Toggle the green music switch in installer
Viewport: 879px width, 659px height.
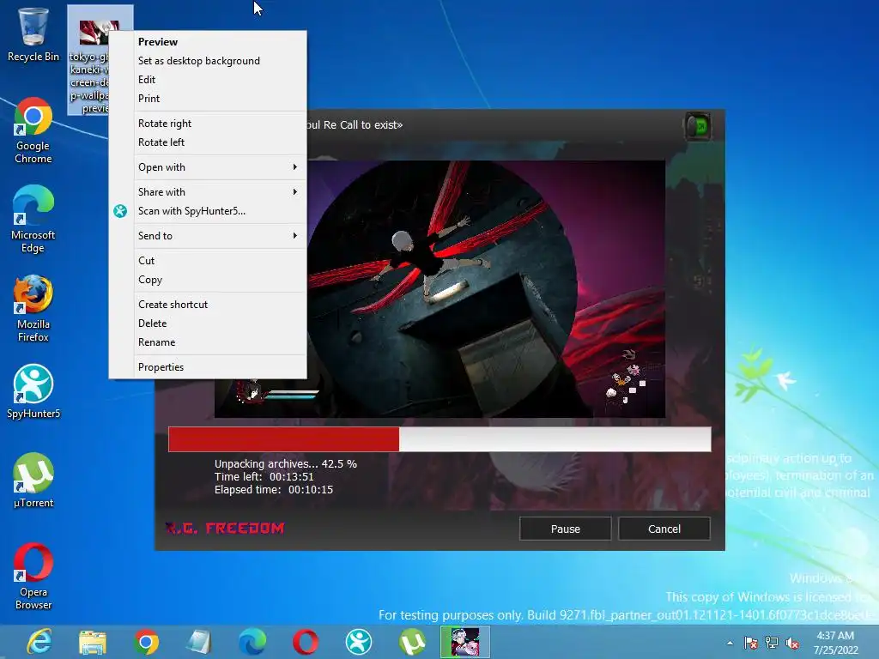coord(698,127)
